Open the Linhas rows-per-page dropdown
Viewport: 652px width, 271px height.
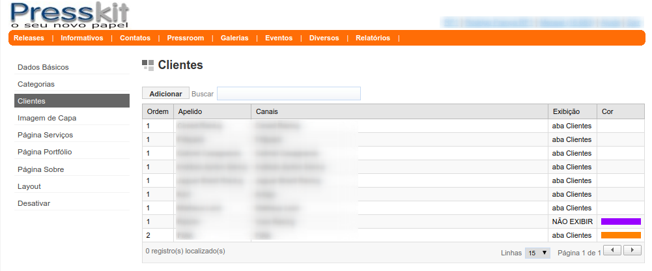(538, 253)
